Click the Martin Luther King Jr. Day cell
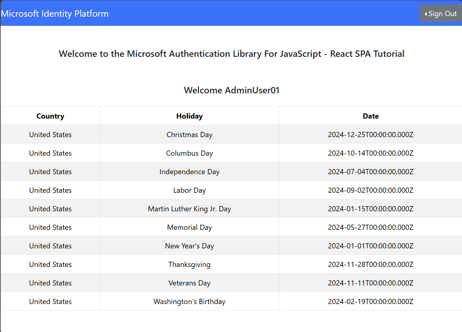 click(x=189, y=209)
